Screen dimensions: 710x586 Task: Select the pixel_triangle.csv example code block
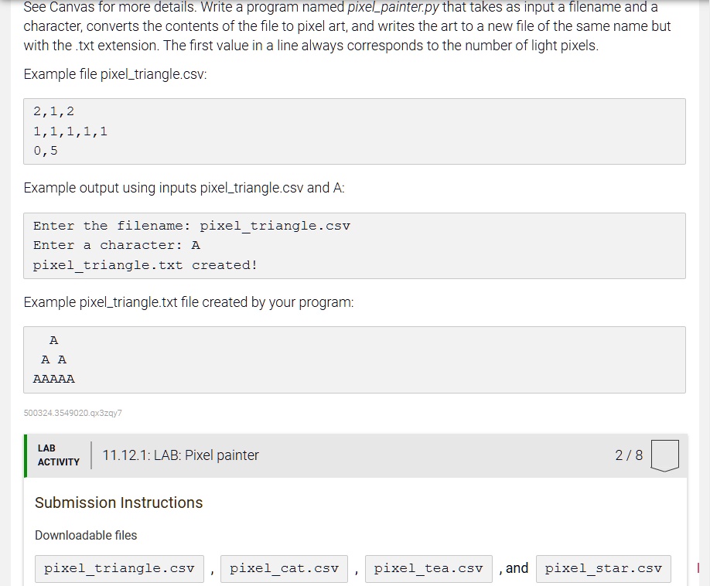[353, 131]
